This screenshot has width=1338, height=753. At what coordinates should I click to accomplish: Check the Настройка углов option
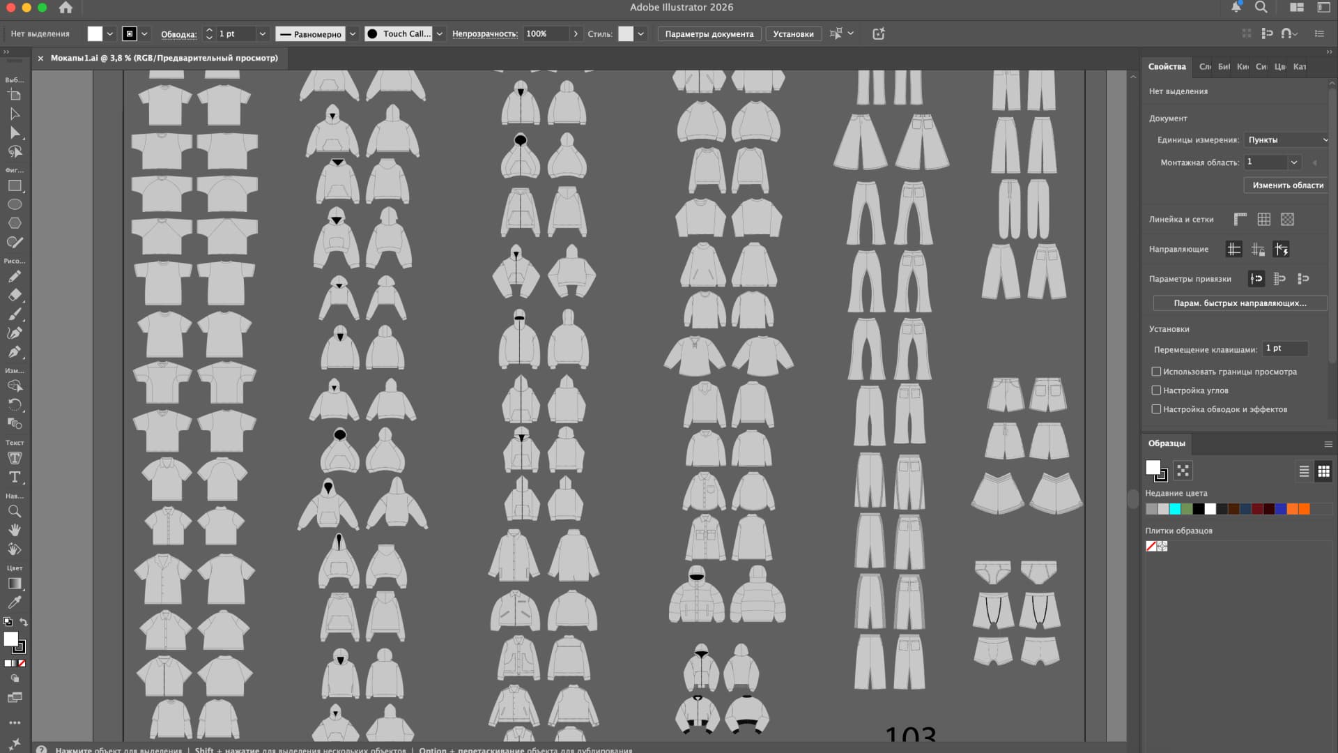(x=1156, y=390)
